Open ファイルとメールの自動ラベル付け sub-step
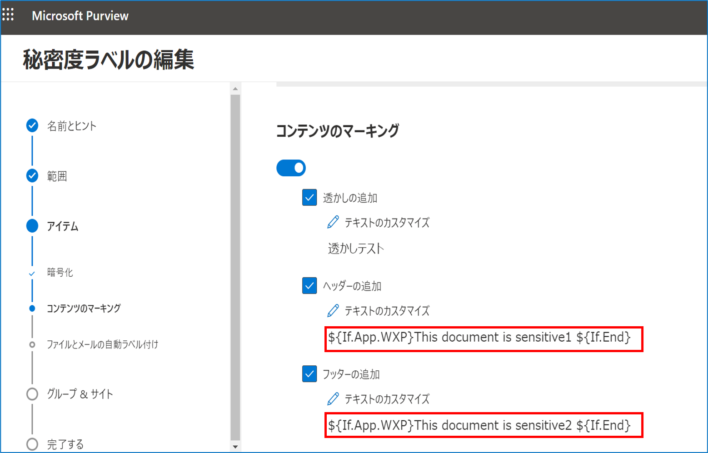The height and width of the screenshot is (453, 708). click(x=103, y=344)
